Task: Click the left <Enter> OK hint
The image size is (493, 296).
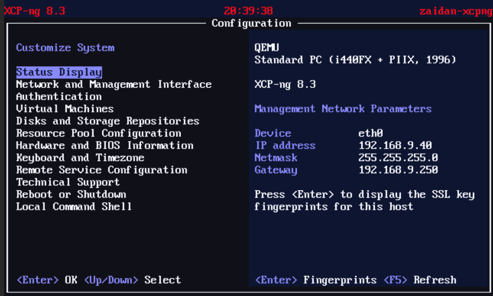Action: (47, 280)
